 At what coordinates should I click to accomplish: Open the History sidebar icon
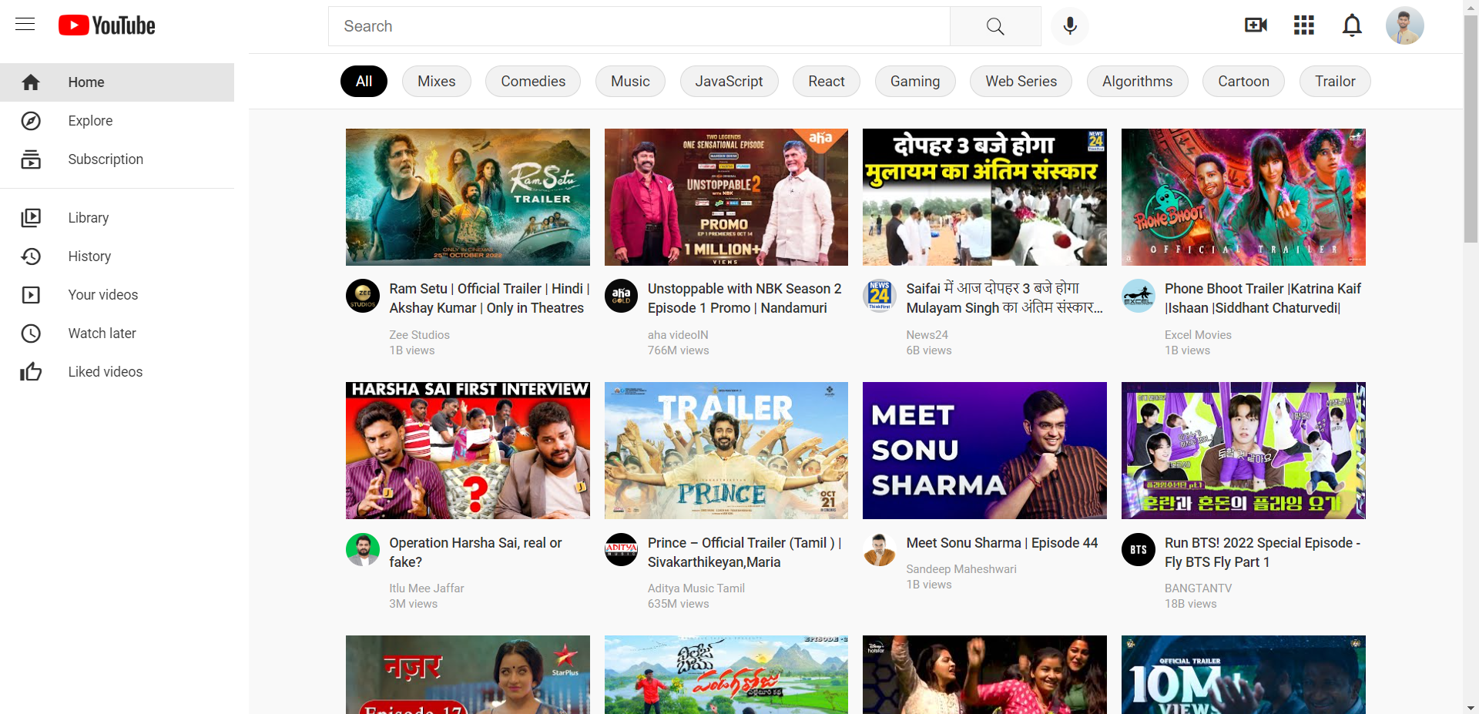point(31,256)
